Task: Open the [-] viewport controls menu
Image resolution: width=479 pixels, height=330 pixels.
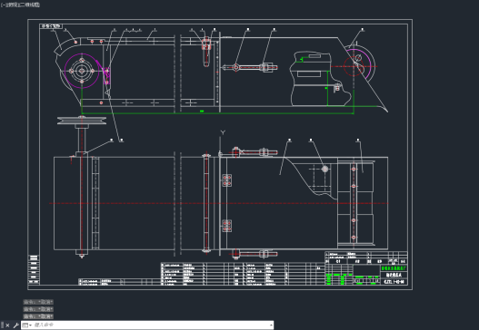Action: (x=3, y=5)
